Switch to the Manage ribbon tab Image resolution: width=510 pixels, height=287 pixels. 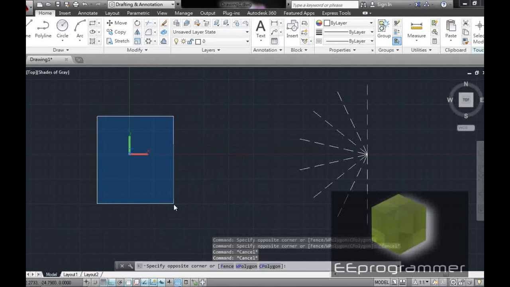coord(184,13)
